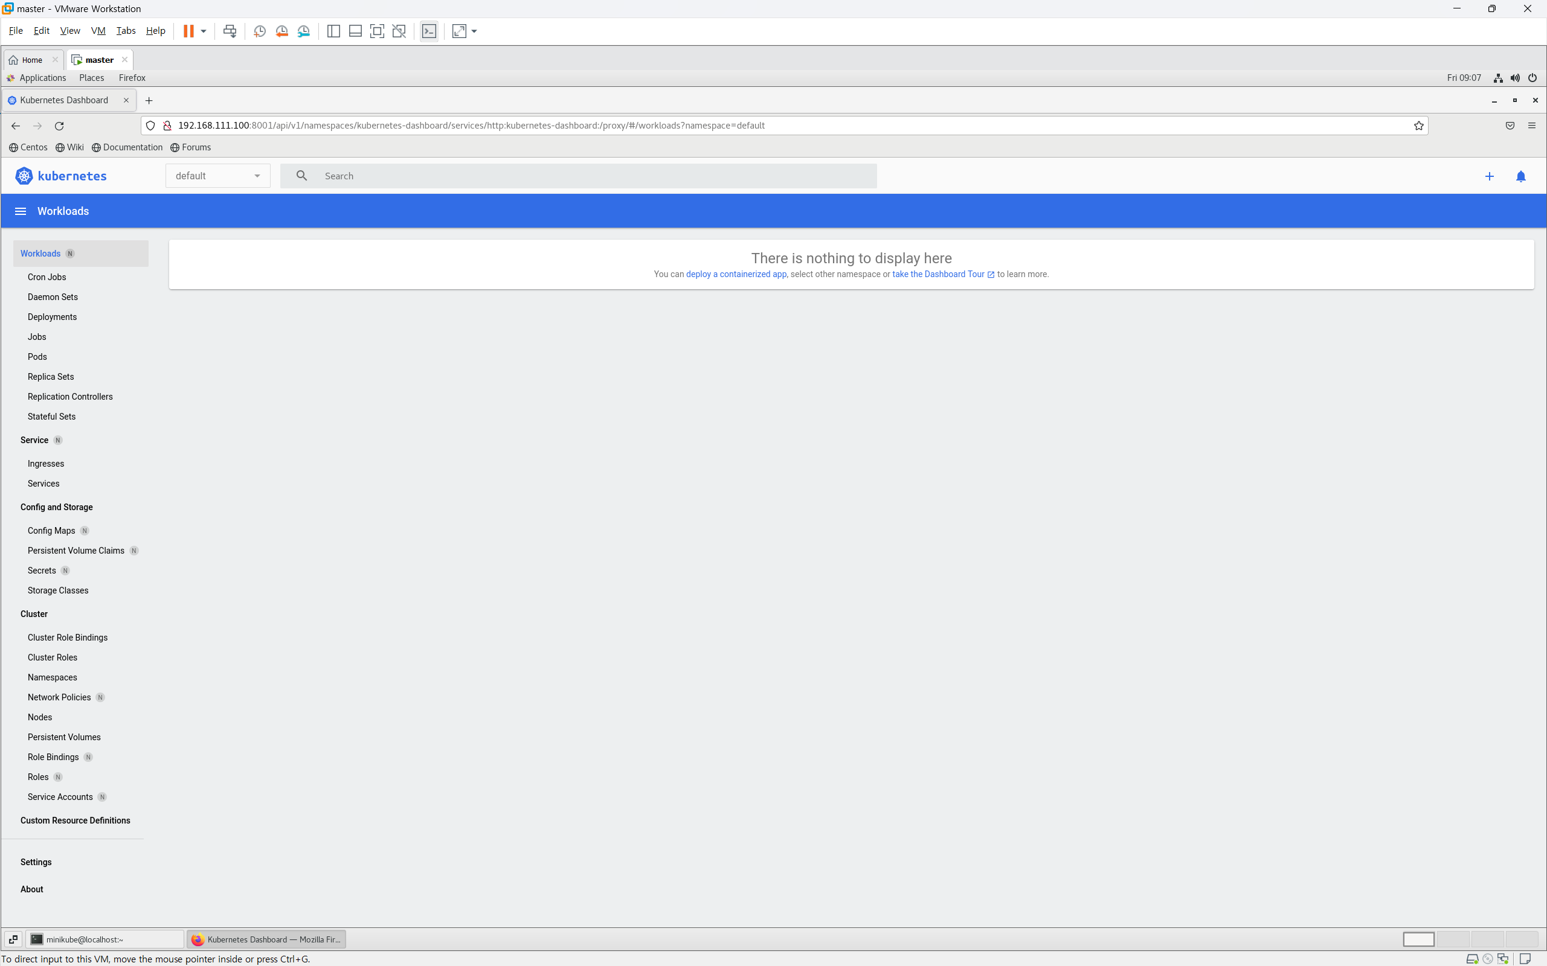This screenshot has width=1547, height=966.
Task: Select Deployments in the sidebar
Action: (x=52, y=317)
